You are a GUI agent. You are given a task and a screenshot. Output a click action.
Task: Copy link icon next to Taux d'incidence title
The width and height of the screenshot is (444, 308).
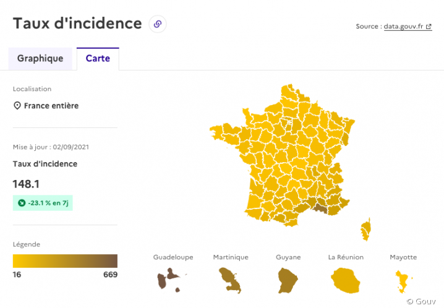pos(158,24)
